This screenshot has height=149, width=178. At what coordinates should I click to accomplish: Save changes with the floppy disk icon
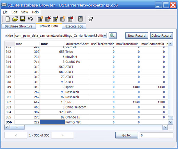coord(23,19)
